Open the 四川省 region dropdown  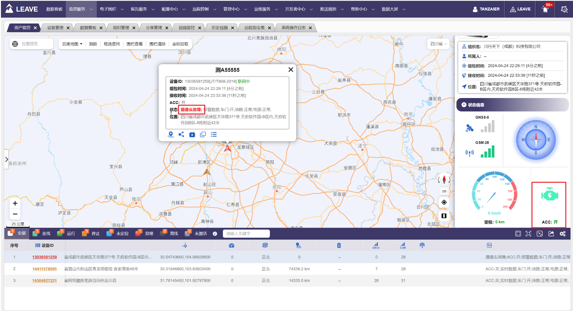coord(438,44)
